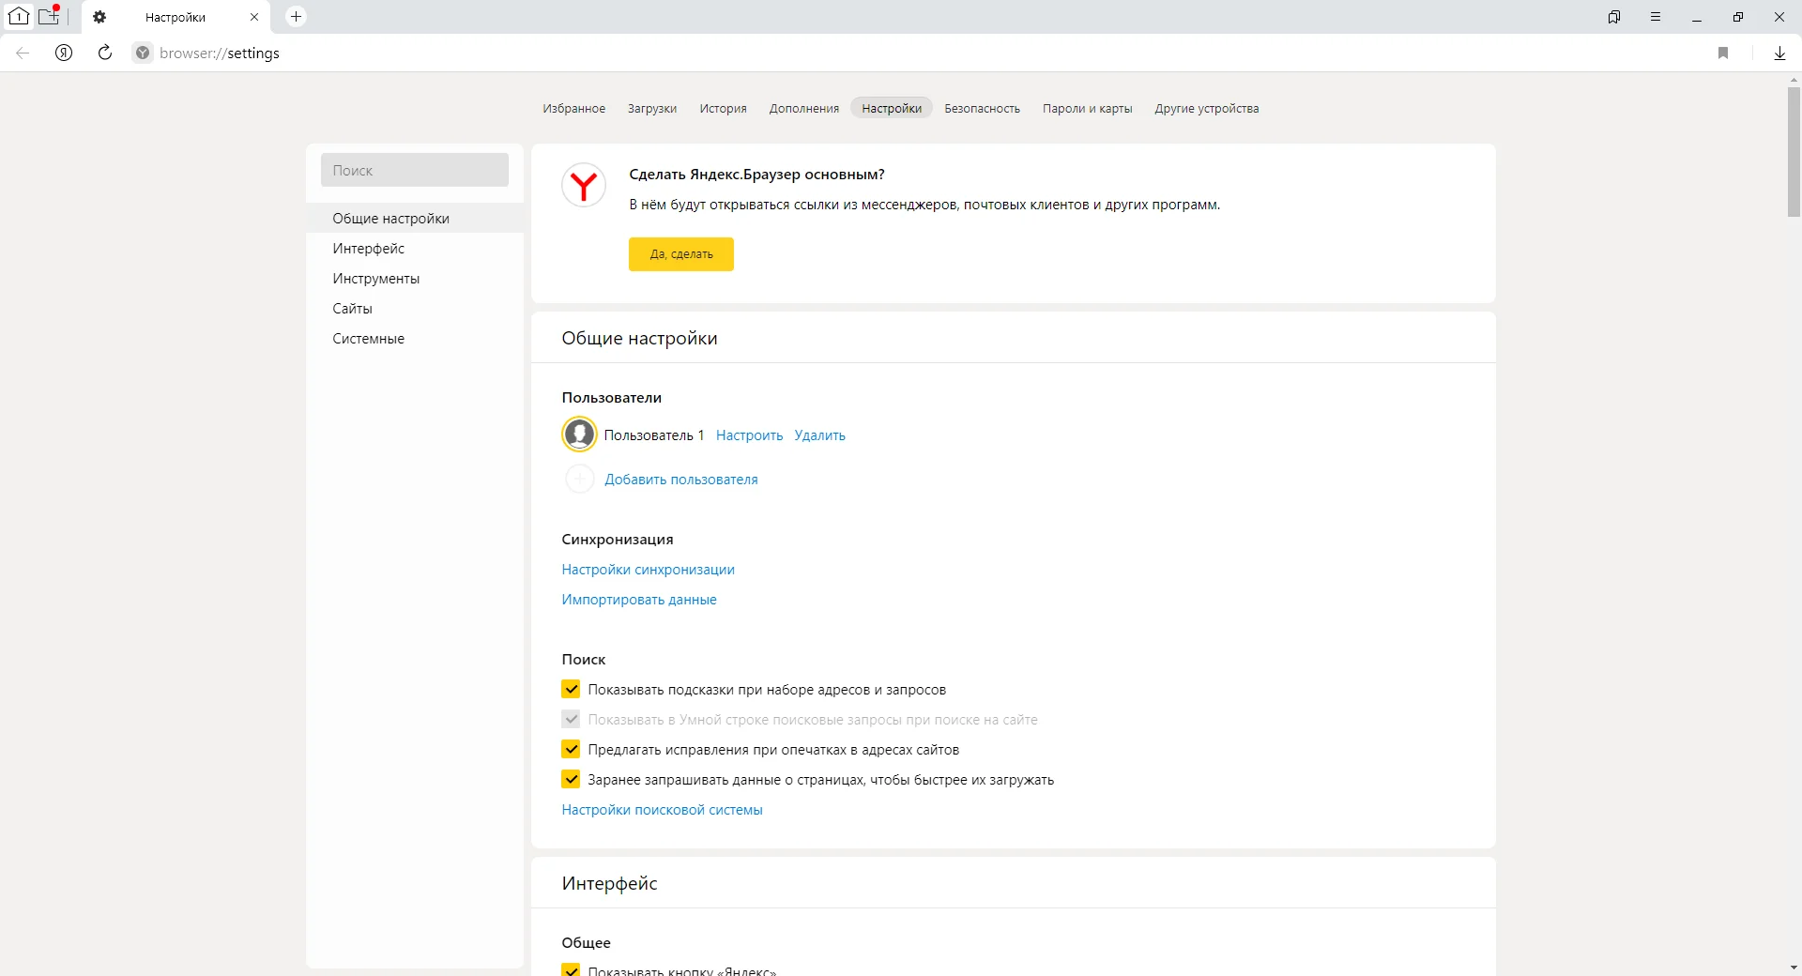Image resolution: width=1802 pixels, height=976 pixels.
Task: Restore down the browser window
Action: click(1738, 17)
